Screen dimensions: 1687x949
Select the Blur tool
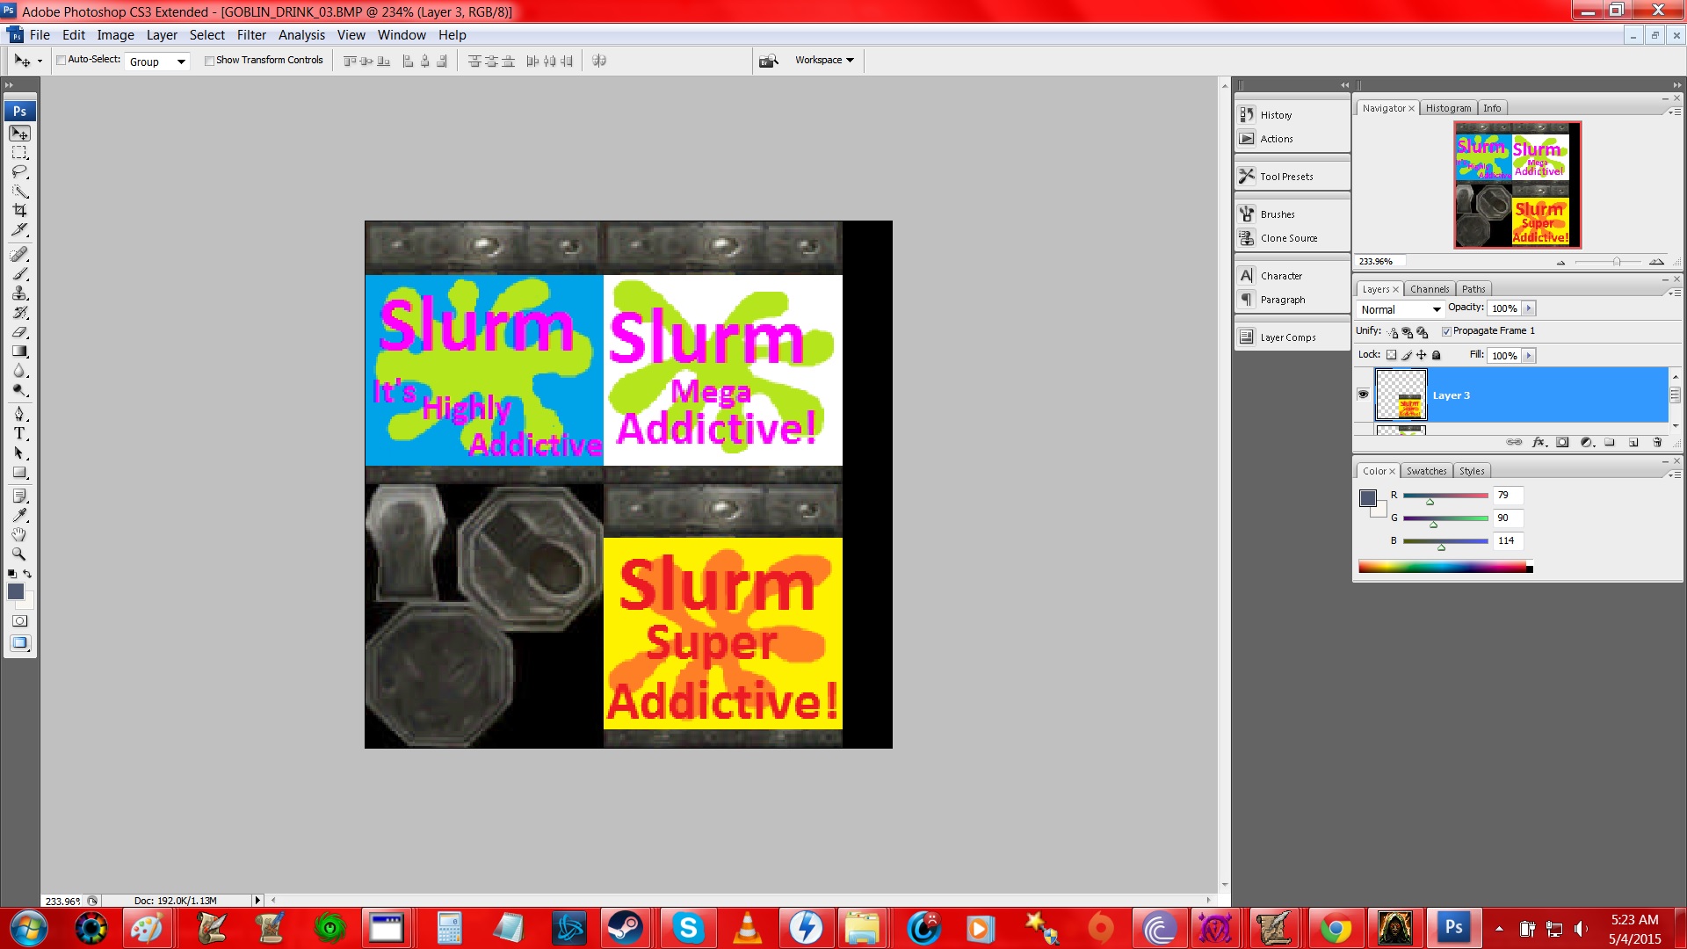coord(19,371)
